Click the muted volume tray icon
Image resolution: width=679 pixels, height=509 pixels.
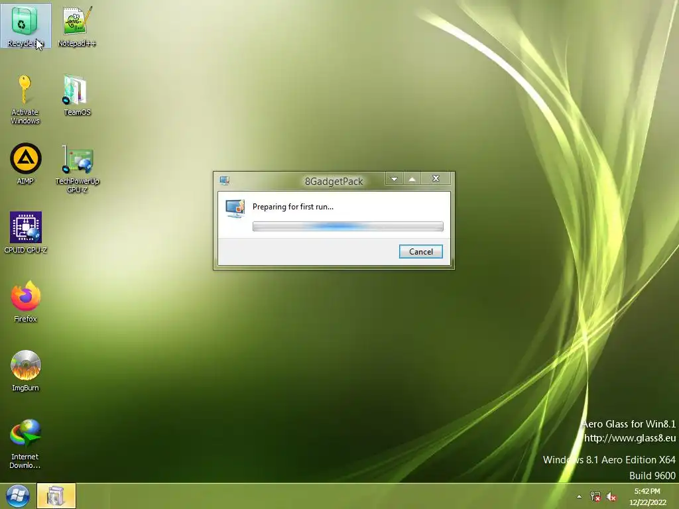point(611,496)
